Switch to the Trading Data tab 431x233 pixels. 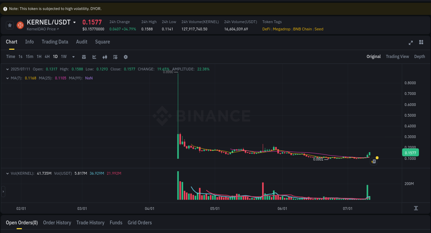[x=55, y=42]
